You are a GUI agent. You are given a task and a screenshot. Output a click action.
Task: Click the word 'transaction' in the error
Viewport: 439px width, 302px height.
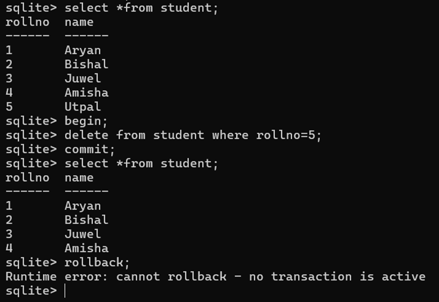click(311, 276)
